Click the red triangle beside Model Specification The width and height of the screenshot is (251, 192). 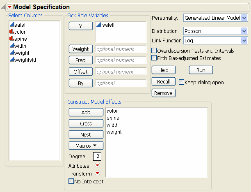tap(9, 7)
